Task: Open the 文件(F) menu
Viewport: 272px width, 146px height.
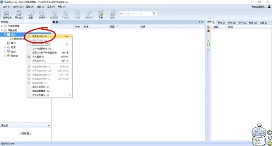Action: (x=7, y=7)
